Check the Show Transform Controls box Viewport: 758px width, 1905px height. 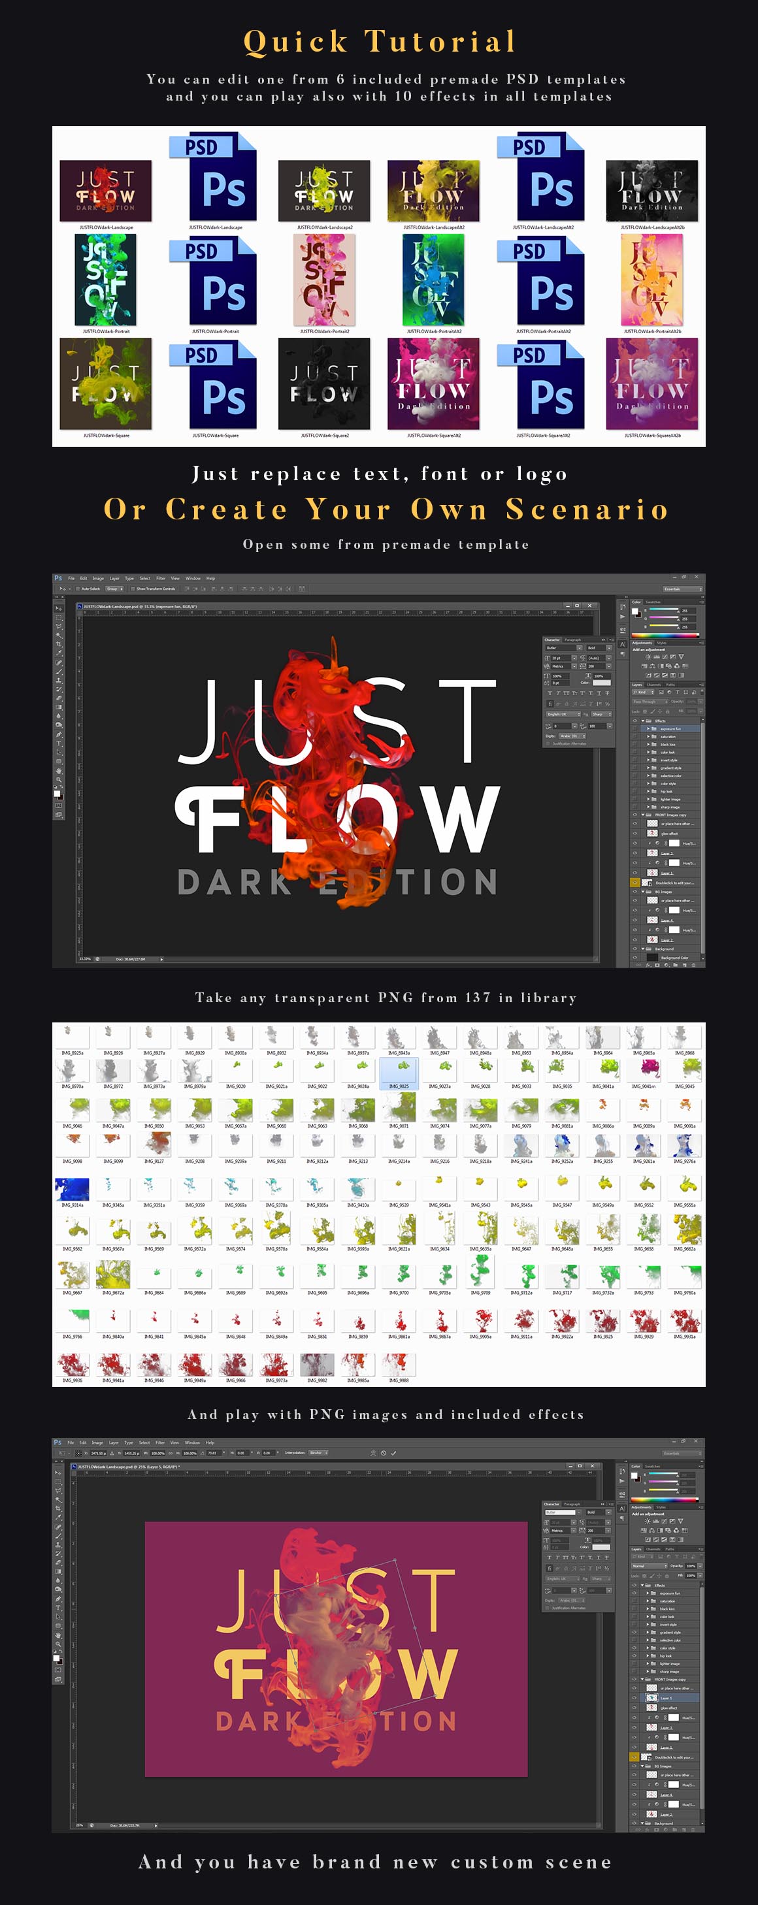pyautogui.click(x=133, y=589)
